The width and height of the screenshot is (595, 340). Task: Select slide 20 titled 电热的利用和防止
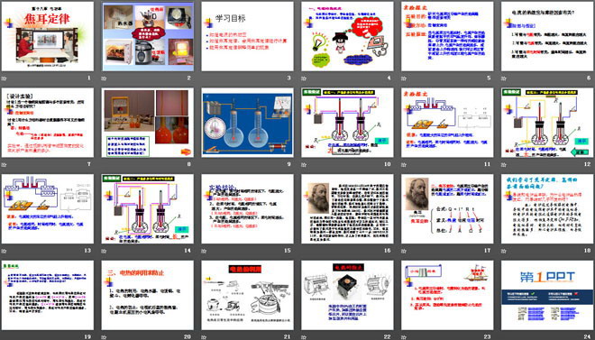(147, 295)
